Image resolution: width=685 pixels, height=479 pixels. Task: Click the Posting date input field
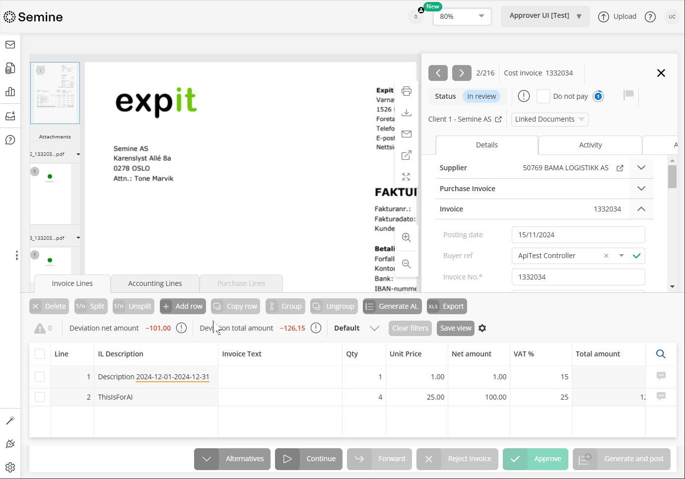578,235
